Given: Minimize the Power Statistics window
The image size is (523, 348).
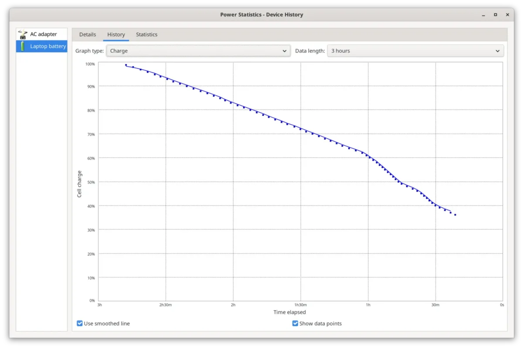Looking at the screenshot, I should click(483, 15).
